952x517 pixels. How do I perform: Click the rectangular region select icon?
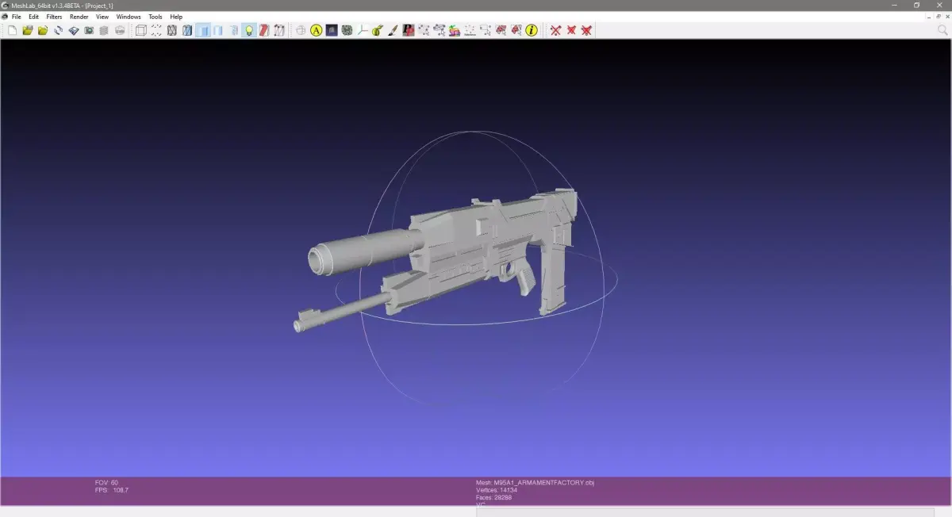(486, 30)
